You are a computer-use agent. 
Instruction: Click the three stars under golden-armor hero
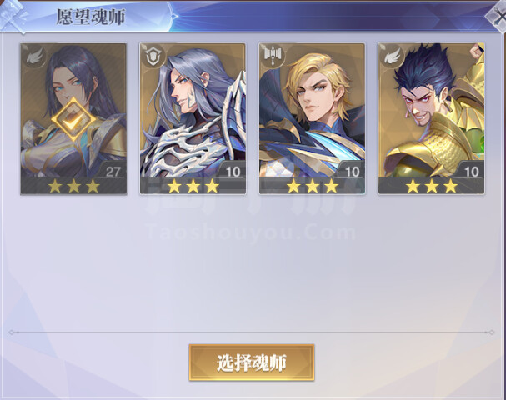pos(432,186)
